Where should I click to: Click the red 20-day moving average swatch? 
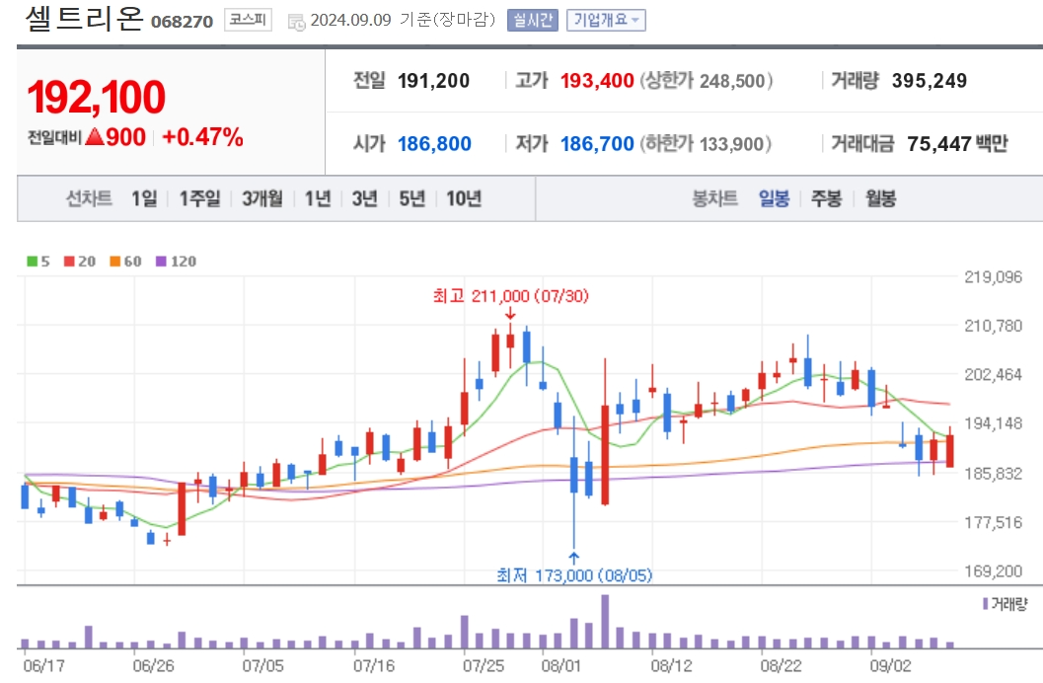coord(69,262)
